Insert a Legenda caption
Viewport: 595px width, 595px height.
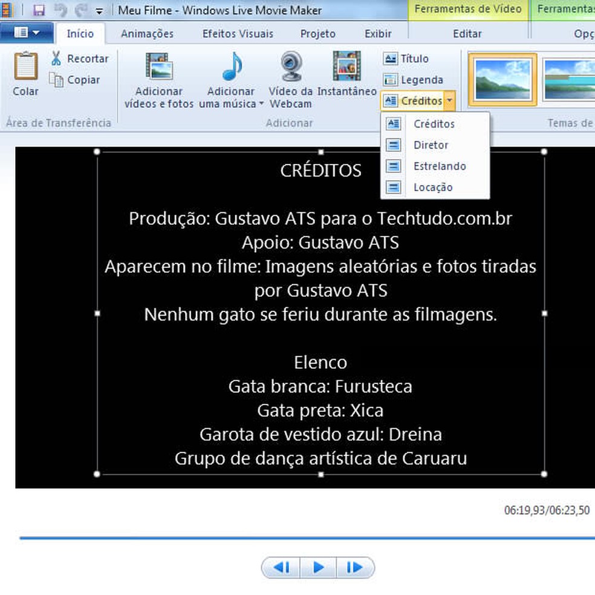413,80
